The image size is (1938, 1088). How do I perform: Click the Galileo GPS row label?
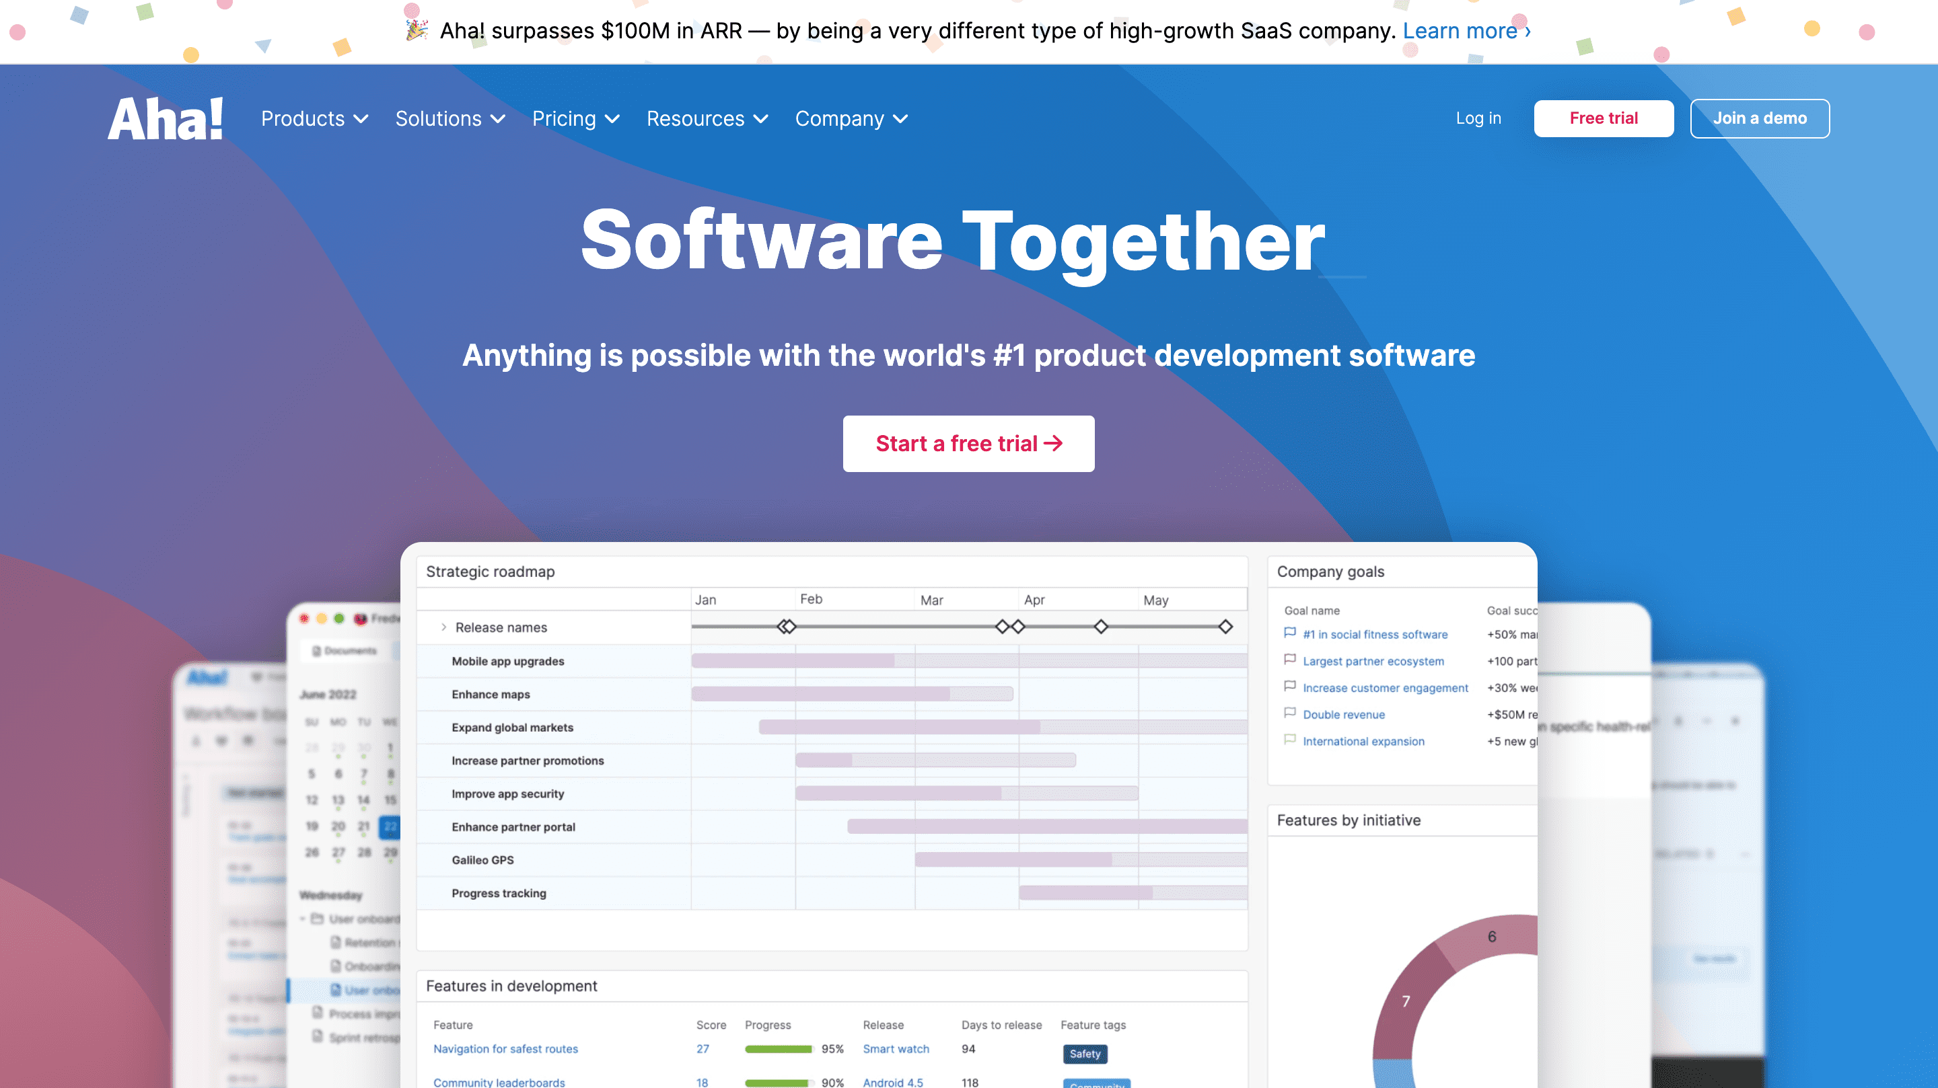point(482,859)
